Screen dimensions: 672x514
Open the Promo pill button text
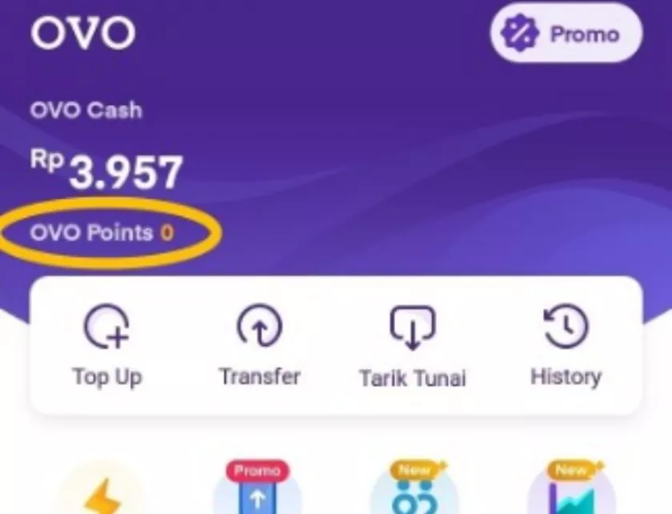click(x=585, y=34)
